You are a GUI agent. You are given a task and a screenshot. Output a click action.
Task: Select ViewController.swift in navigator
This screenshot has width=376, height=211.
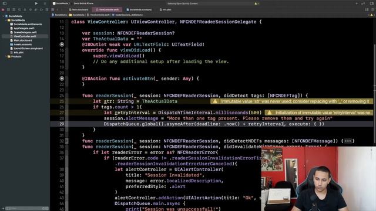click(x=25, y=36)
